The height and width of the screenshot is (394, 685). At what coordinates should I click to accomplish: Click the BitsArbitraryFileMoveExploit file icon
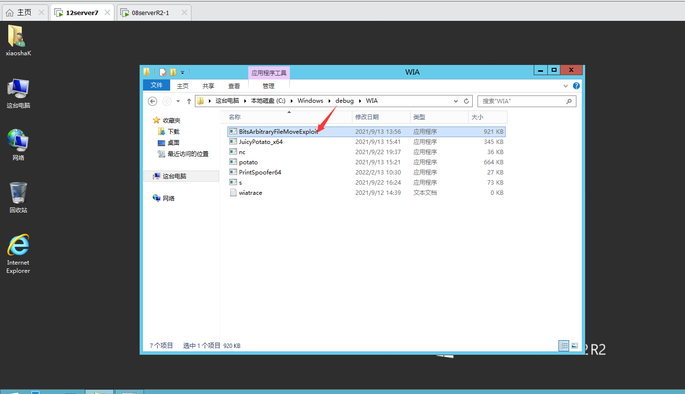pyautogui.click(x=233, y=131)
